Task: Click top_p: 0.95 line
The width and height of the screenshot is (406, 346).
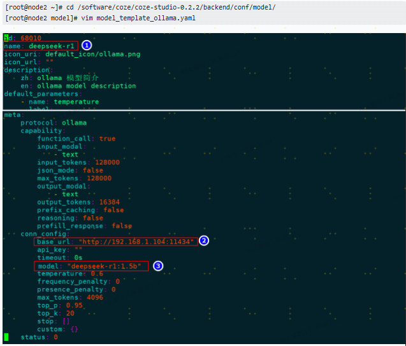Action: (60, 305)
